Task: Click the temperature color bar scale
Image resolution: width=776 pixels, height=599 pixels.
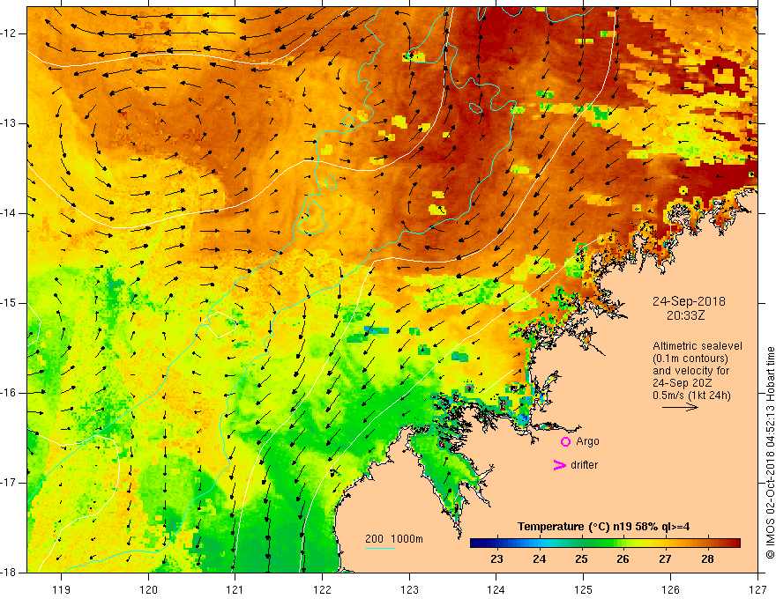Action: click(605, 544)
